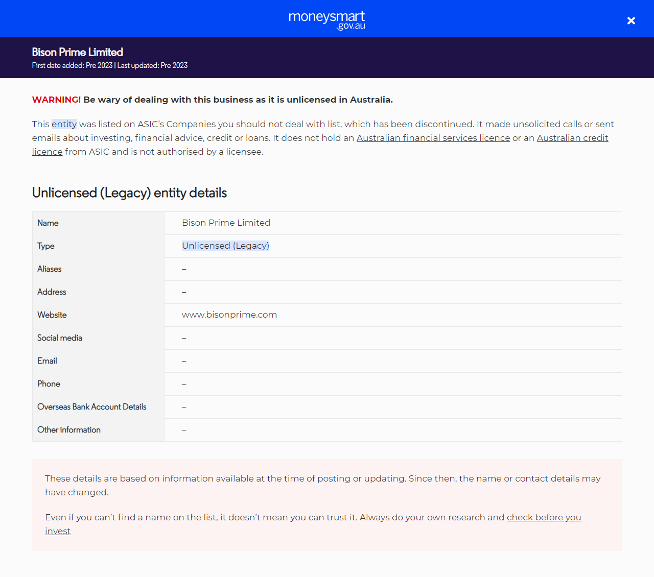This screenshot has height=577, width=654.
Task: Click the Other information row label
Action: click(68, 430)
